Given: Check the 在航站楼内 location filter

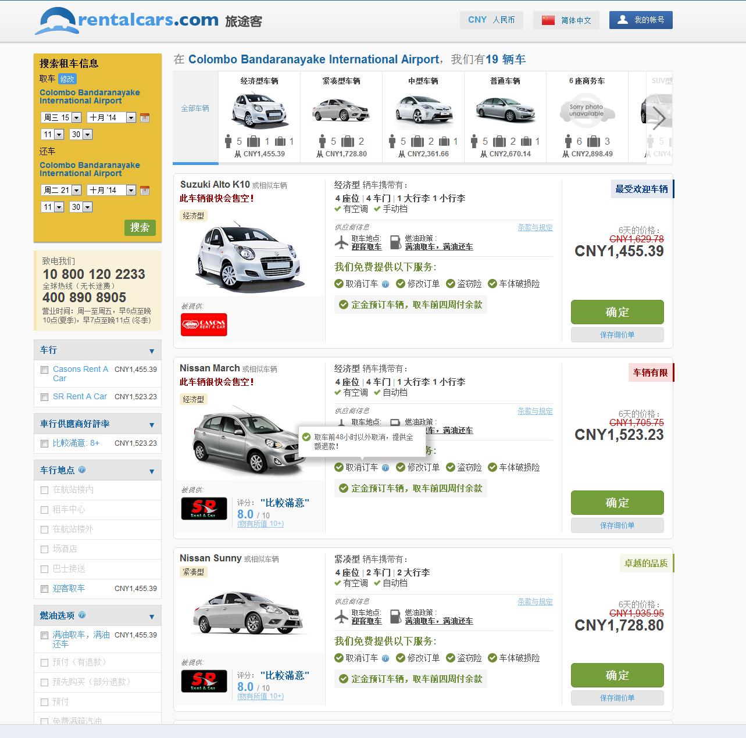Looking at the screenshot, I should (45, 490).
